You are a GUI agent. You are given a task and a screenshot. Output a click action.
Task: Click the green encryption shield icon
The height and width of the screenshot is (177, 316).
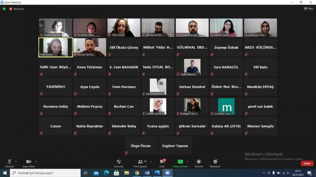point(4,9)
